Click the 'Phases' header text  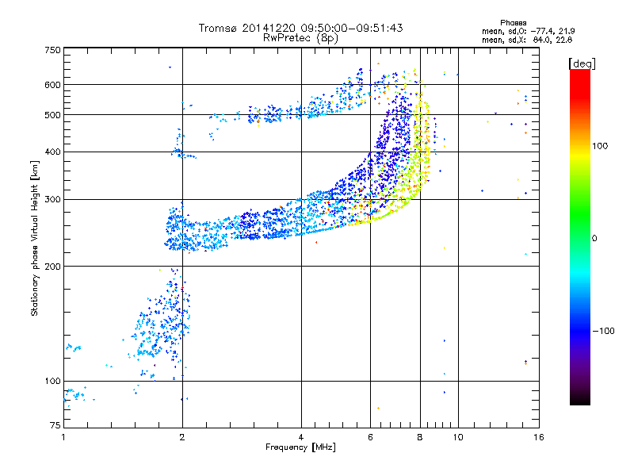[x=513, y=23]
